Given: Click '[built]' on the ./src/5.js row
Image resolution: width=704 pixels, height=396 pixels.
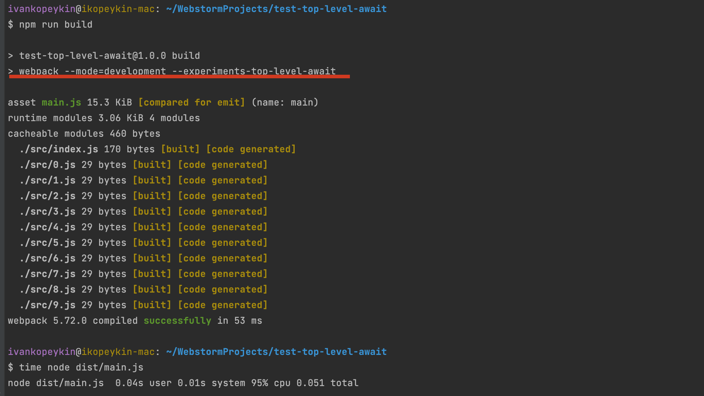Looking at the screenshot, I should (152, 243).
